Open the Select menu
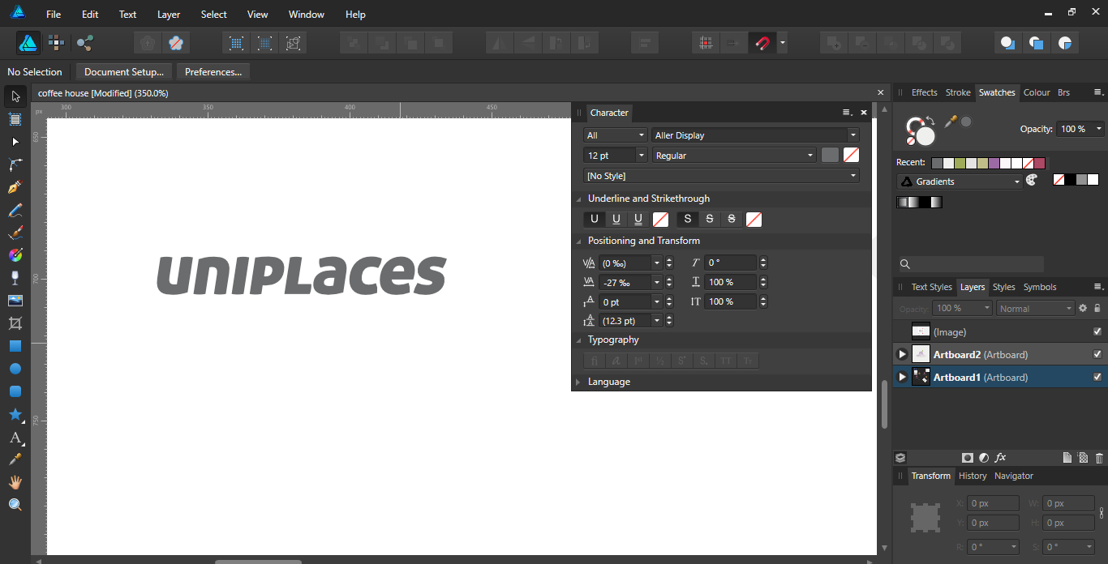Image resolution: width=1108 pixels, height=564 pixels. [214, 15]
